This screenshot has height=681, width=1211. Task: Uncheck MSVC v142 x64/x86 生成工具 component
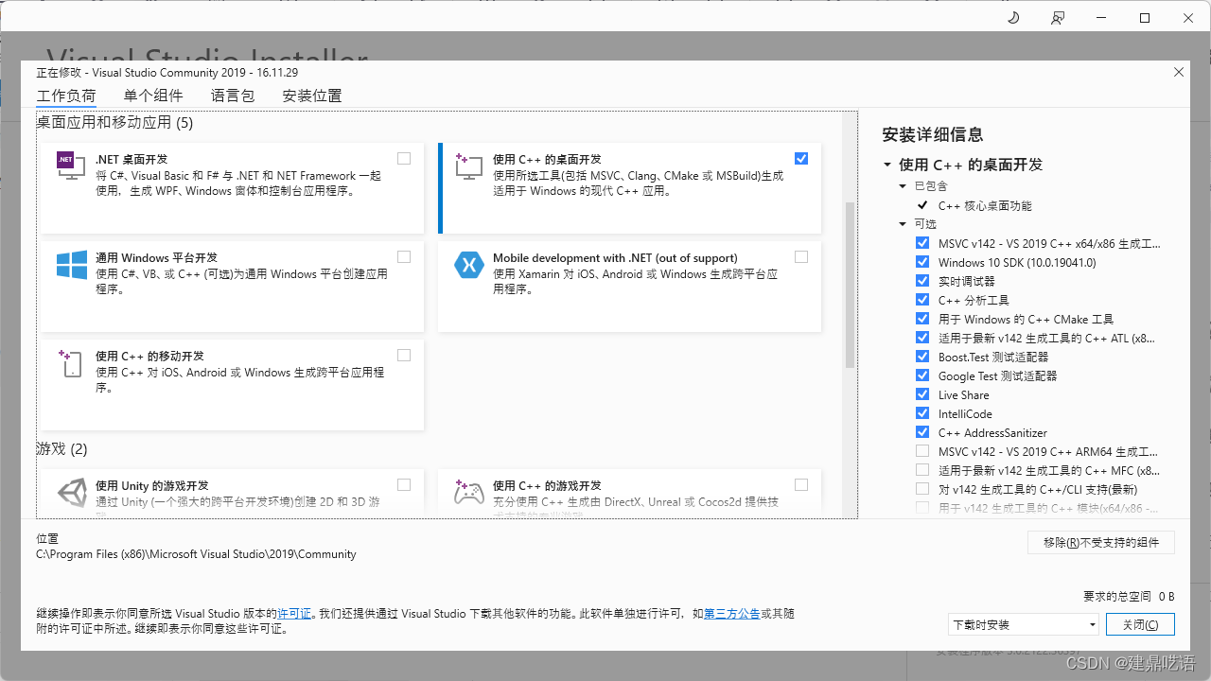click(922, 243)
